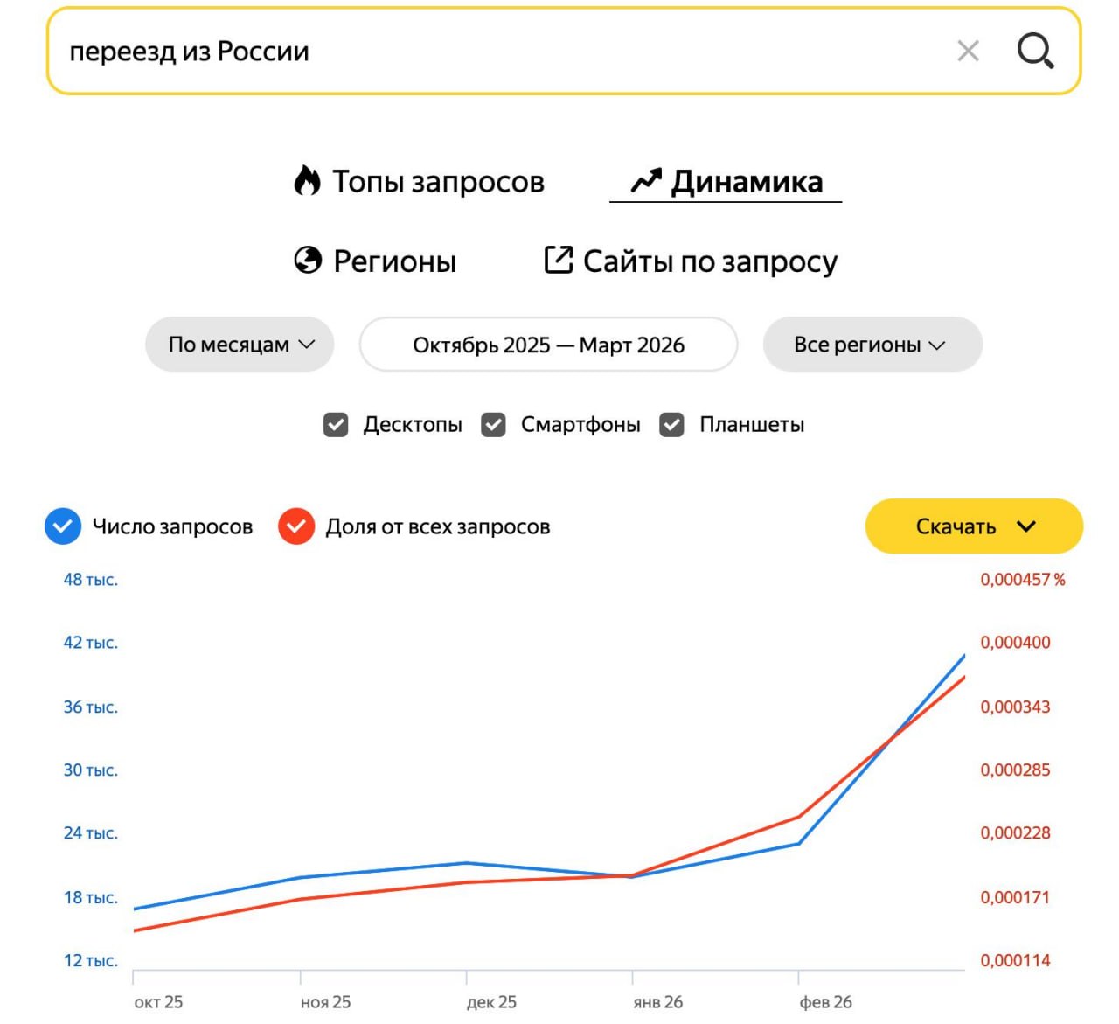Click the янв 26 marker on chart axis
Screen dimensions: 1119x1024
point(657,1002)
